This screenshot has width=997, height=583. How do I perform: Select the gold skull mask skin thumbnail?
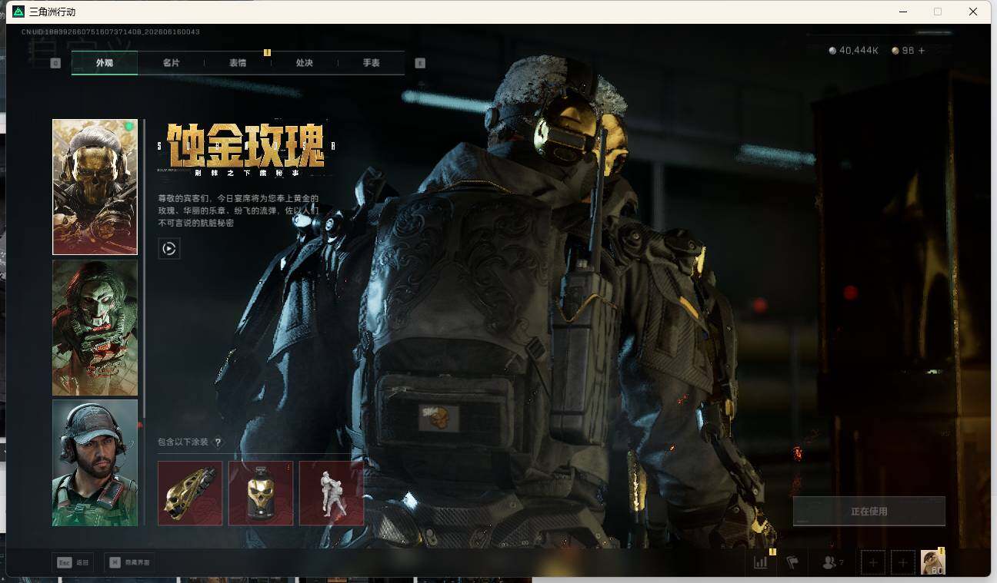(95, 187)
